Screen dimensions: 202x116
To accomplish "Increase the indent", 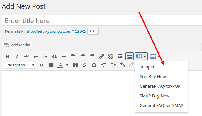I will 113,65.
